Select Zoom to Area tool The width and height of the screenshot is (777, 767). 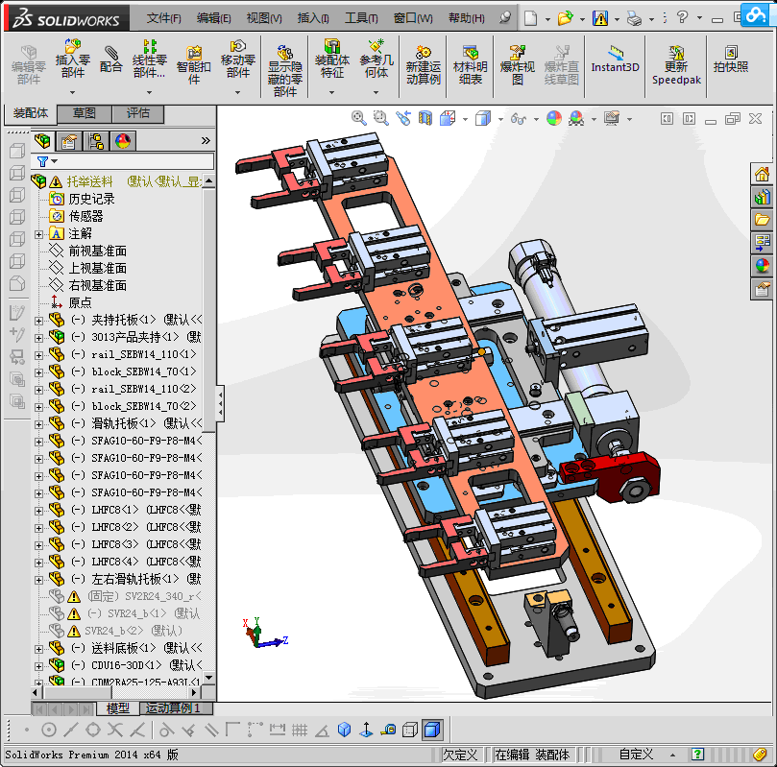[380, 118]
